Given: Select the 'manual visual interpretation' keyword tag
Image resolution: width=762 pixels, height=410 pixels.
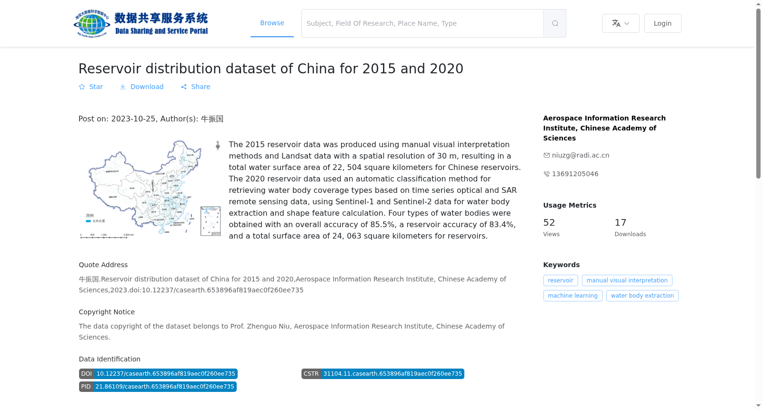Looking at the screenshot, I should (627, 280).
